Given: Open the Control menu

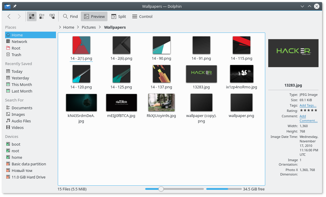Looking at the screenshot, I should (142, 16).
